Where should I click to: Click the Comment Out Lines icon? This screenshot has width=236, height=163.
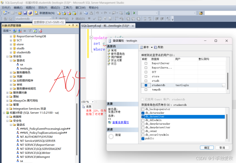[x=145, y=19]
